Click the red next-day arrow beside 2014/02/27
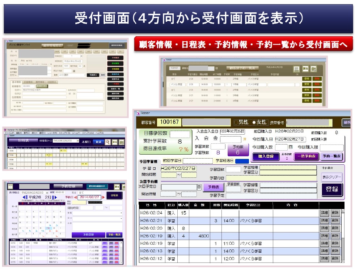 [103, 197]
